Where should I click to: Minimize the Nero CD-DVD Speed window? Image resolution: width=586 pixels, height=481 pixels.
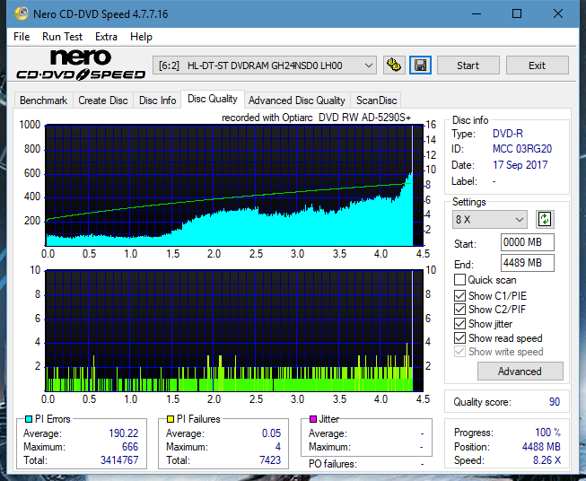click(x=477, y=13)
